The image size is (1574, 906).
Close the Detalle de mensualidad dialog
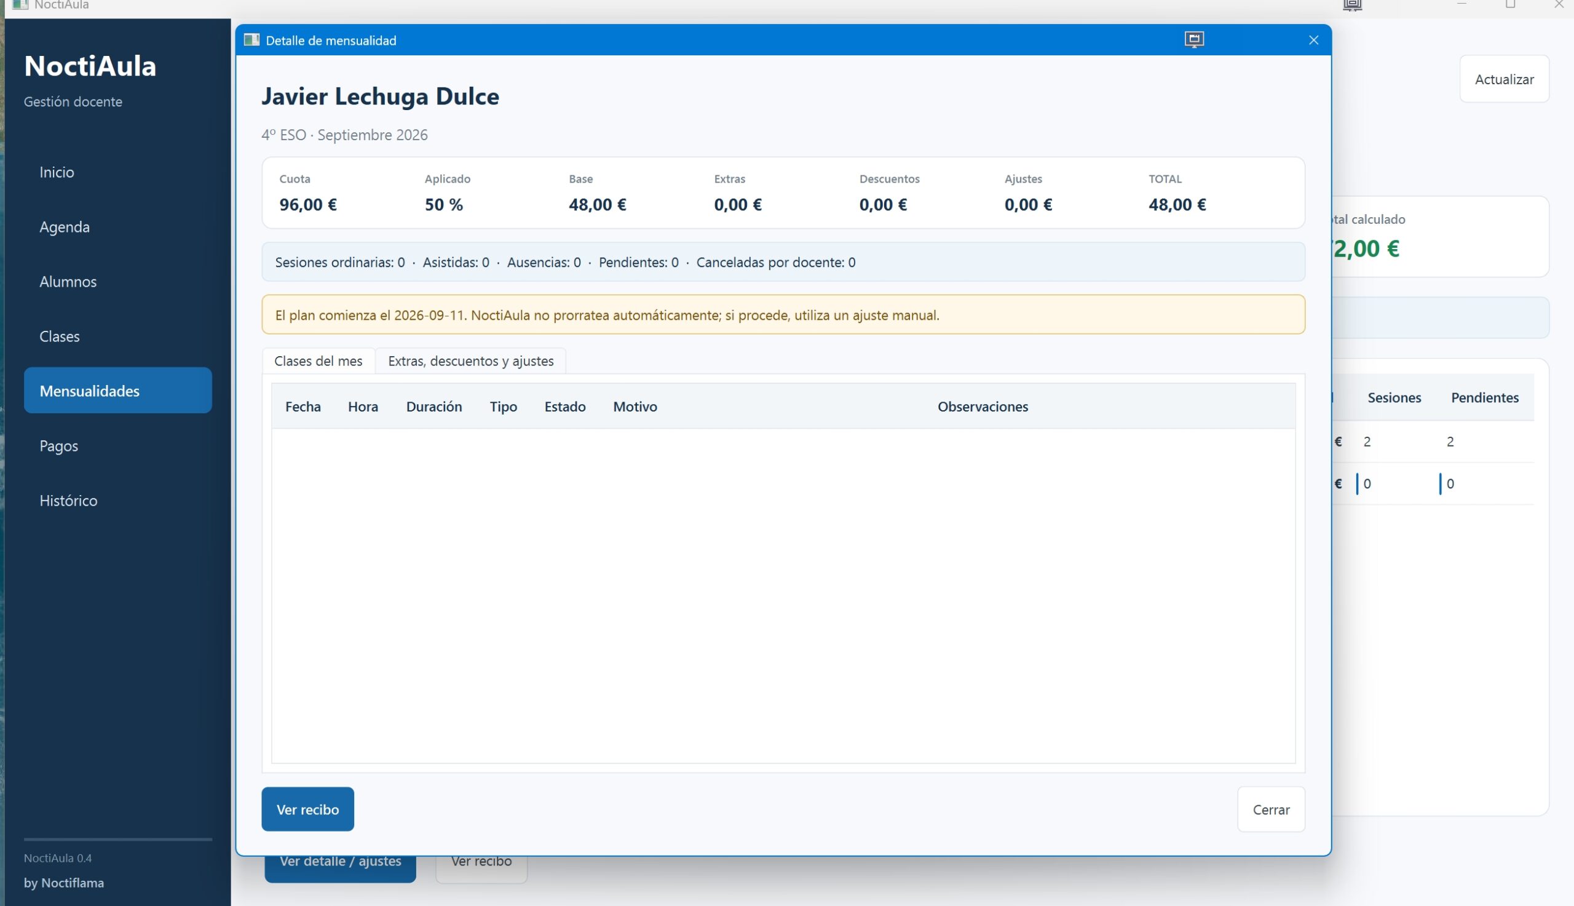tap(1313, 40)
